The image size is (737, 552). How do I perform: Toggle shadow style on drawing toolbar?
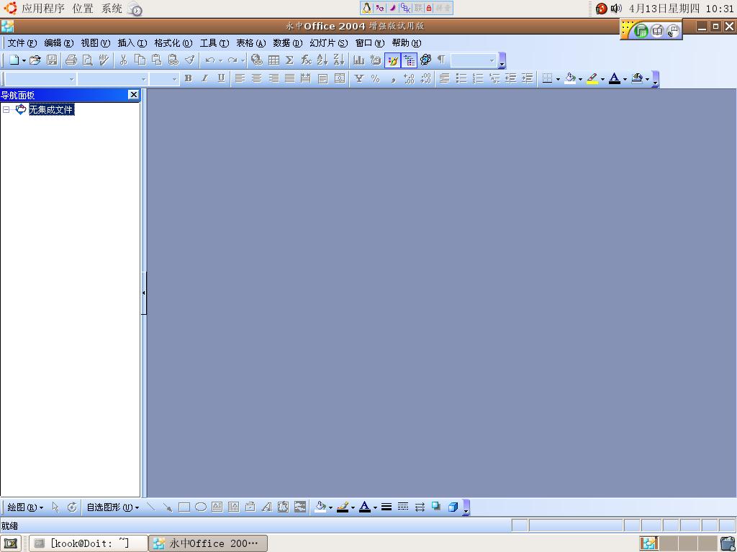(x=436, y=507)
